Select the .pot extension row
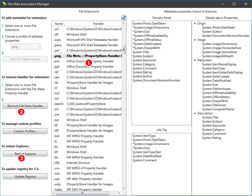Image resolution: width=252 pixels, height=196 pixels. point(87,61)
